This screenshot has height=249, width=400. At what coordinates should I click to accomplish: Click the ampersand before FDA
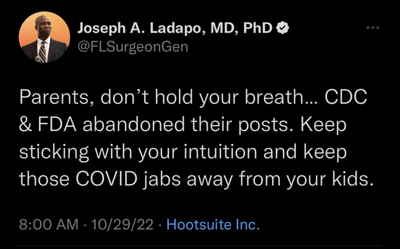26,125
